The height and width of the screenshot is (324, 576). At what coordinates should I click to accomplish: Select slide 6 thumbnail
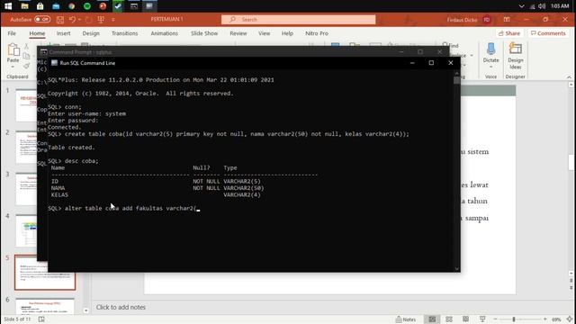click(x=45, y=306)
